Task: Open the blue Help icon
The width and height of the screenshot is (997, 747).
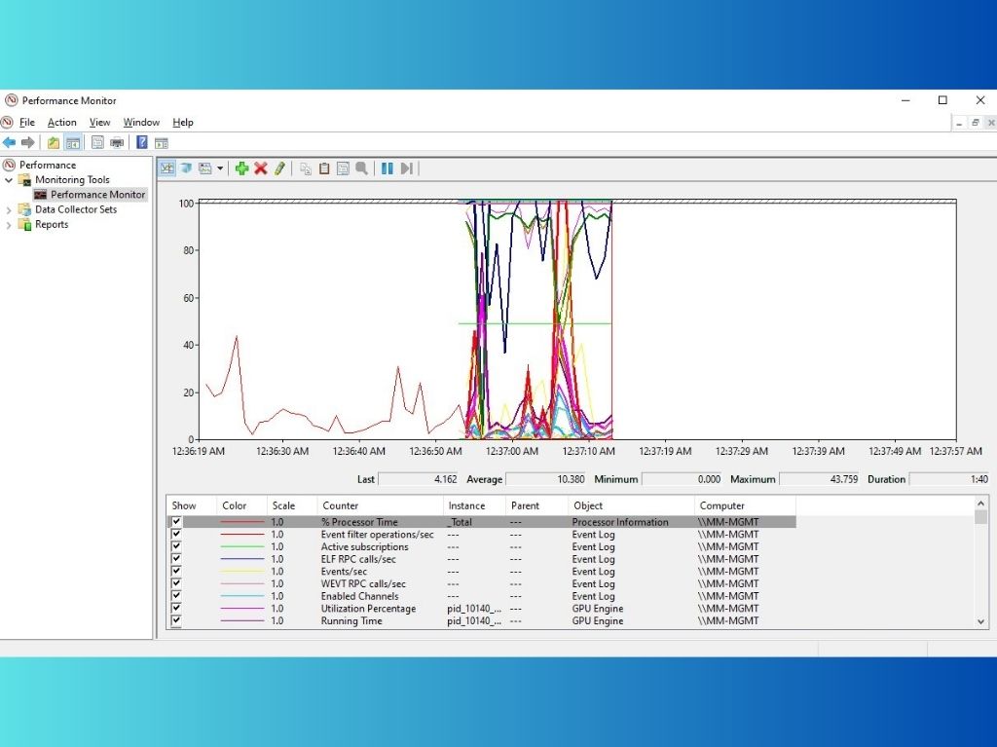Action: click(x=142, y=142)
